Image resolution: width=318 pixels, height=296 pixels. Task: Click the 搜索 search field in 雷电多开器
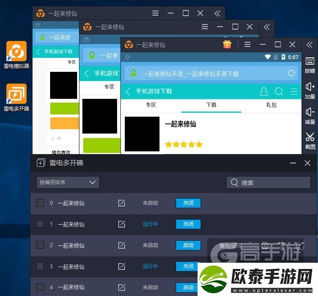(x=268, y=183)
